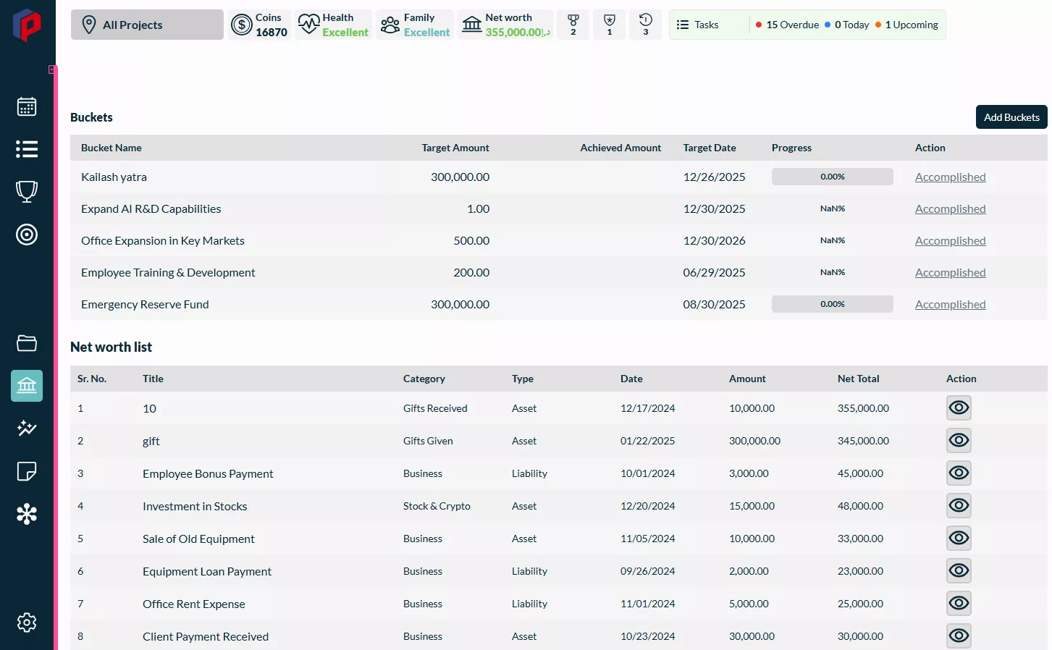Click the Target Amount column header
Image resolution: width=1052 pixels, height=650 pixels.
pyautogui.click(x=455, y=148)
